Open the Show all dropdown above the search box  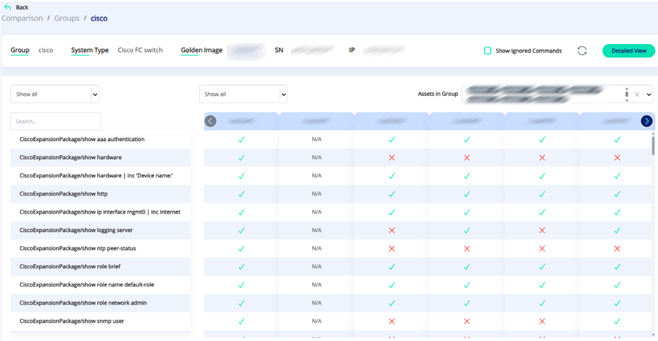coord(55,94)
